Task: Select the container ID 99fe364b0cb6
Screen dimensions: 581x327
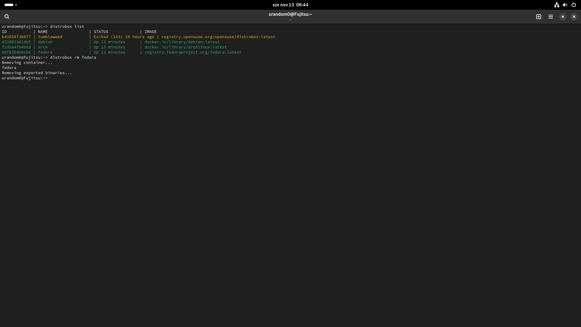Action: (16, 52)
